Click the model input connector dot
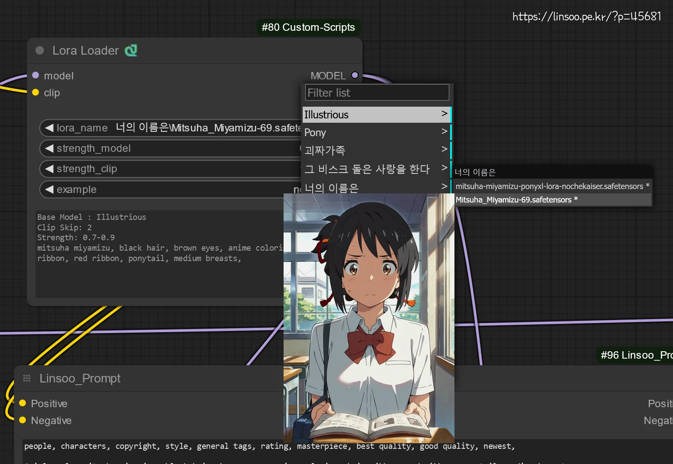 pyautogui.click(x=36, y=75)
